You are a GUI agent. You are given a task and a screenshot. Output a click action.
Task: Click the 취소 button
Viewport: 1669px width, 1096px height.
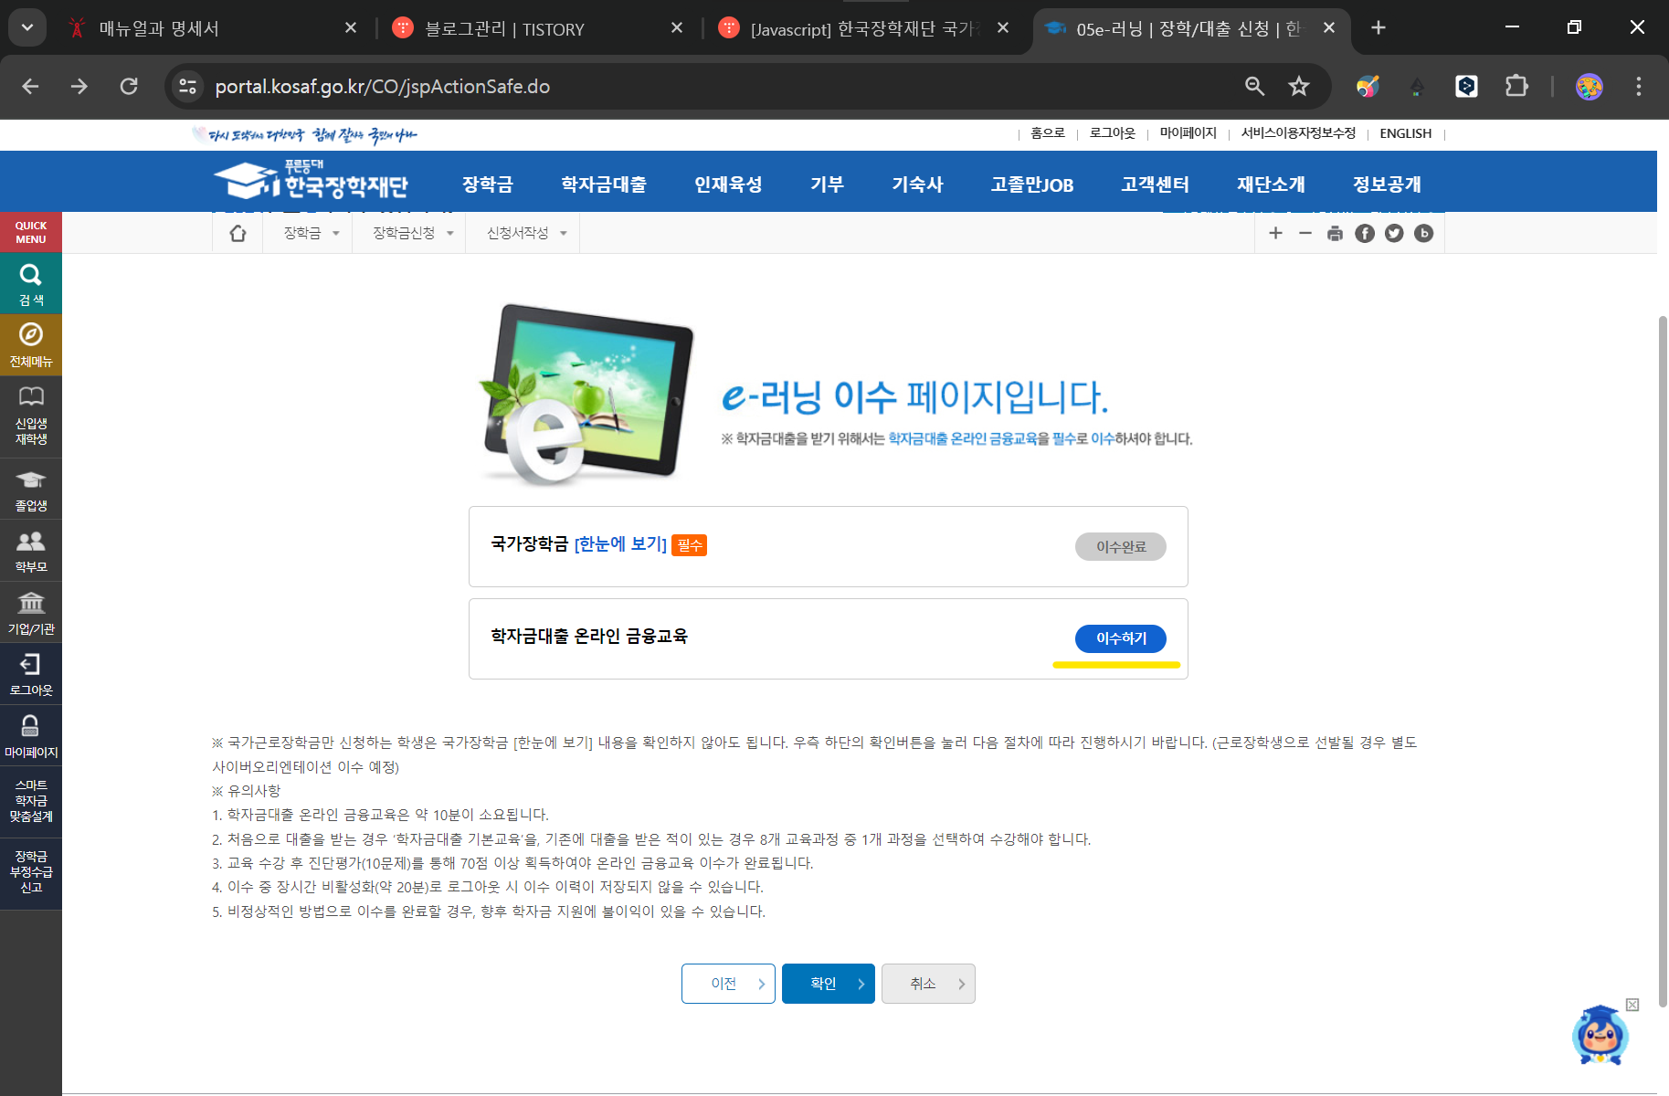(x=928, y=984)
